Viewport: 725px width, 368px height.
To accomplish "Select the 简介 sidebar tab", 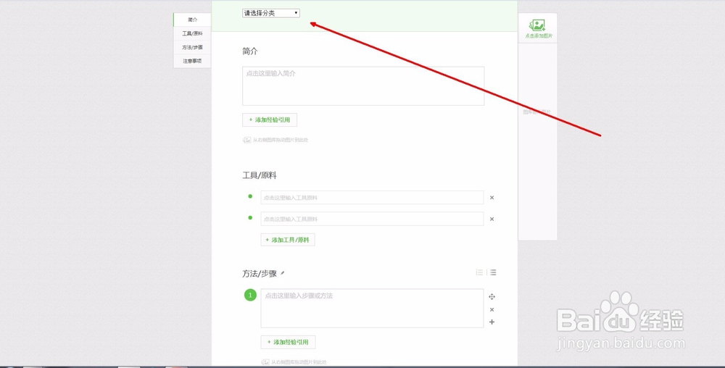I will 192,20.
